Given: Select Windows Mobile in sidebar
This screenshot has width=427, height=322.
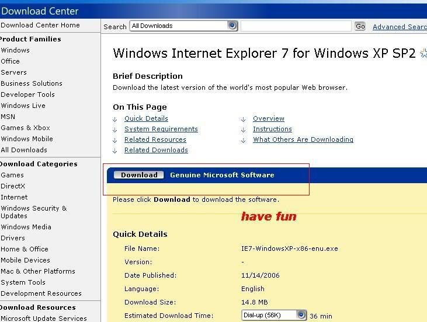Looking at the screenshot, I should click(x=27, y=139).
